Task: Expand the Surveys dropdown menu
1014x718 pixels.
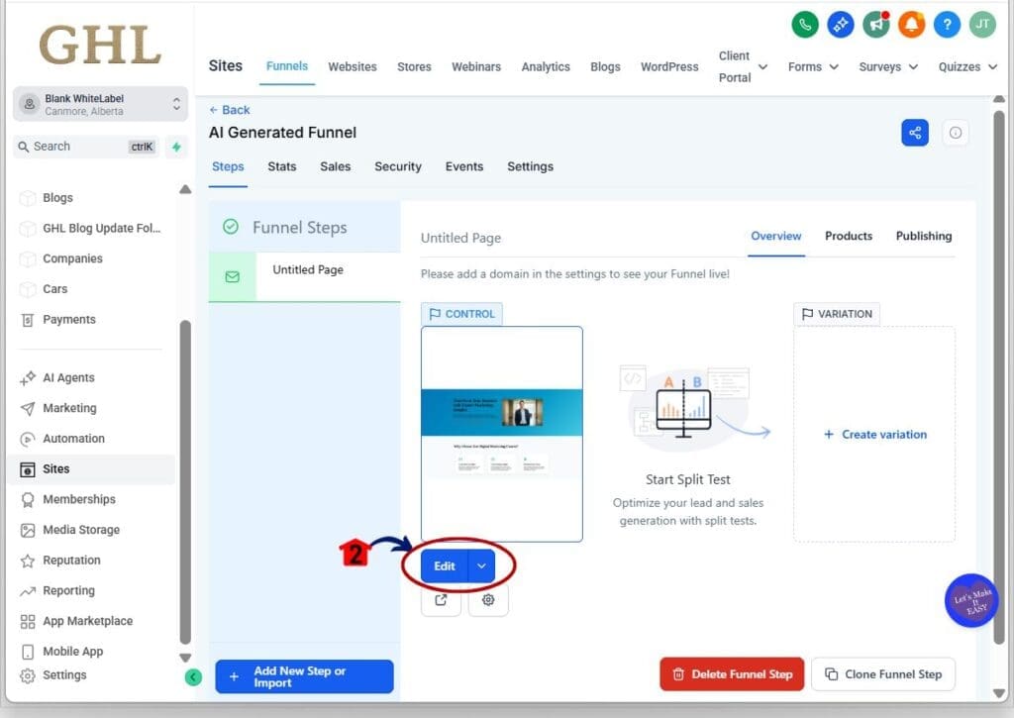Action: pyautogui.click(x=888, y=67)
